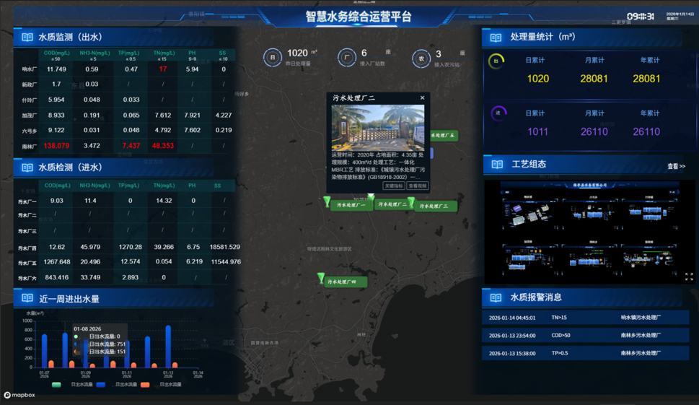Click the 响水厂 row label
699x405 pixels.
tap(29, 69)
